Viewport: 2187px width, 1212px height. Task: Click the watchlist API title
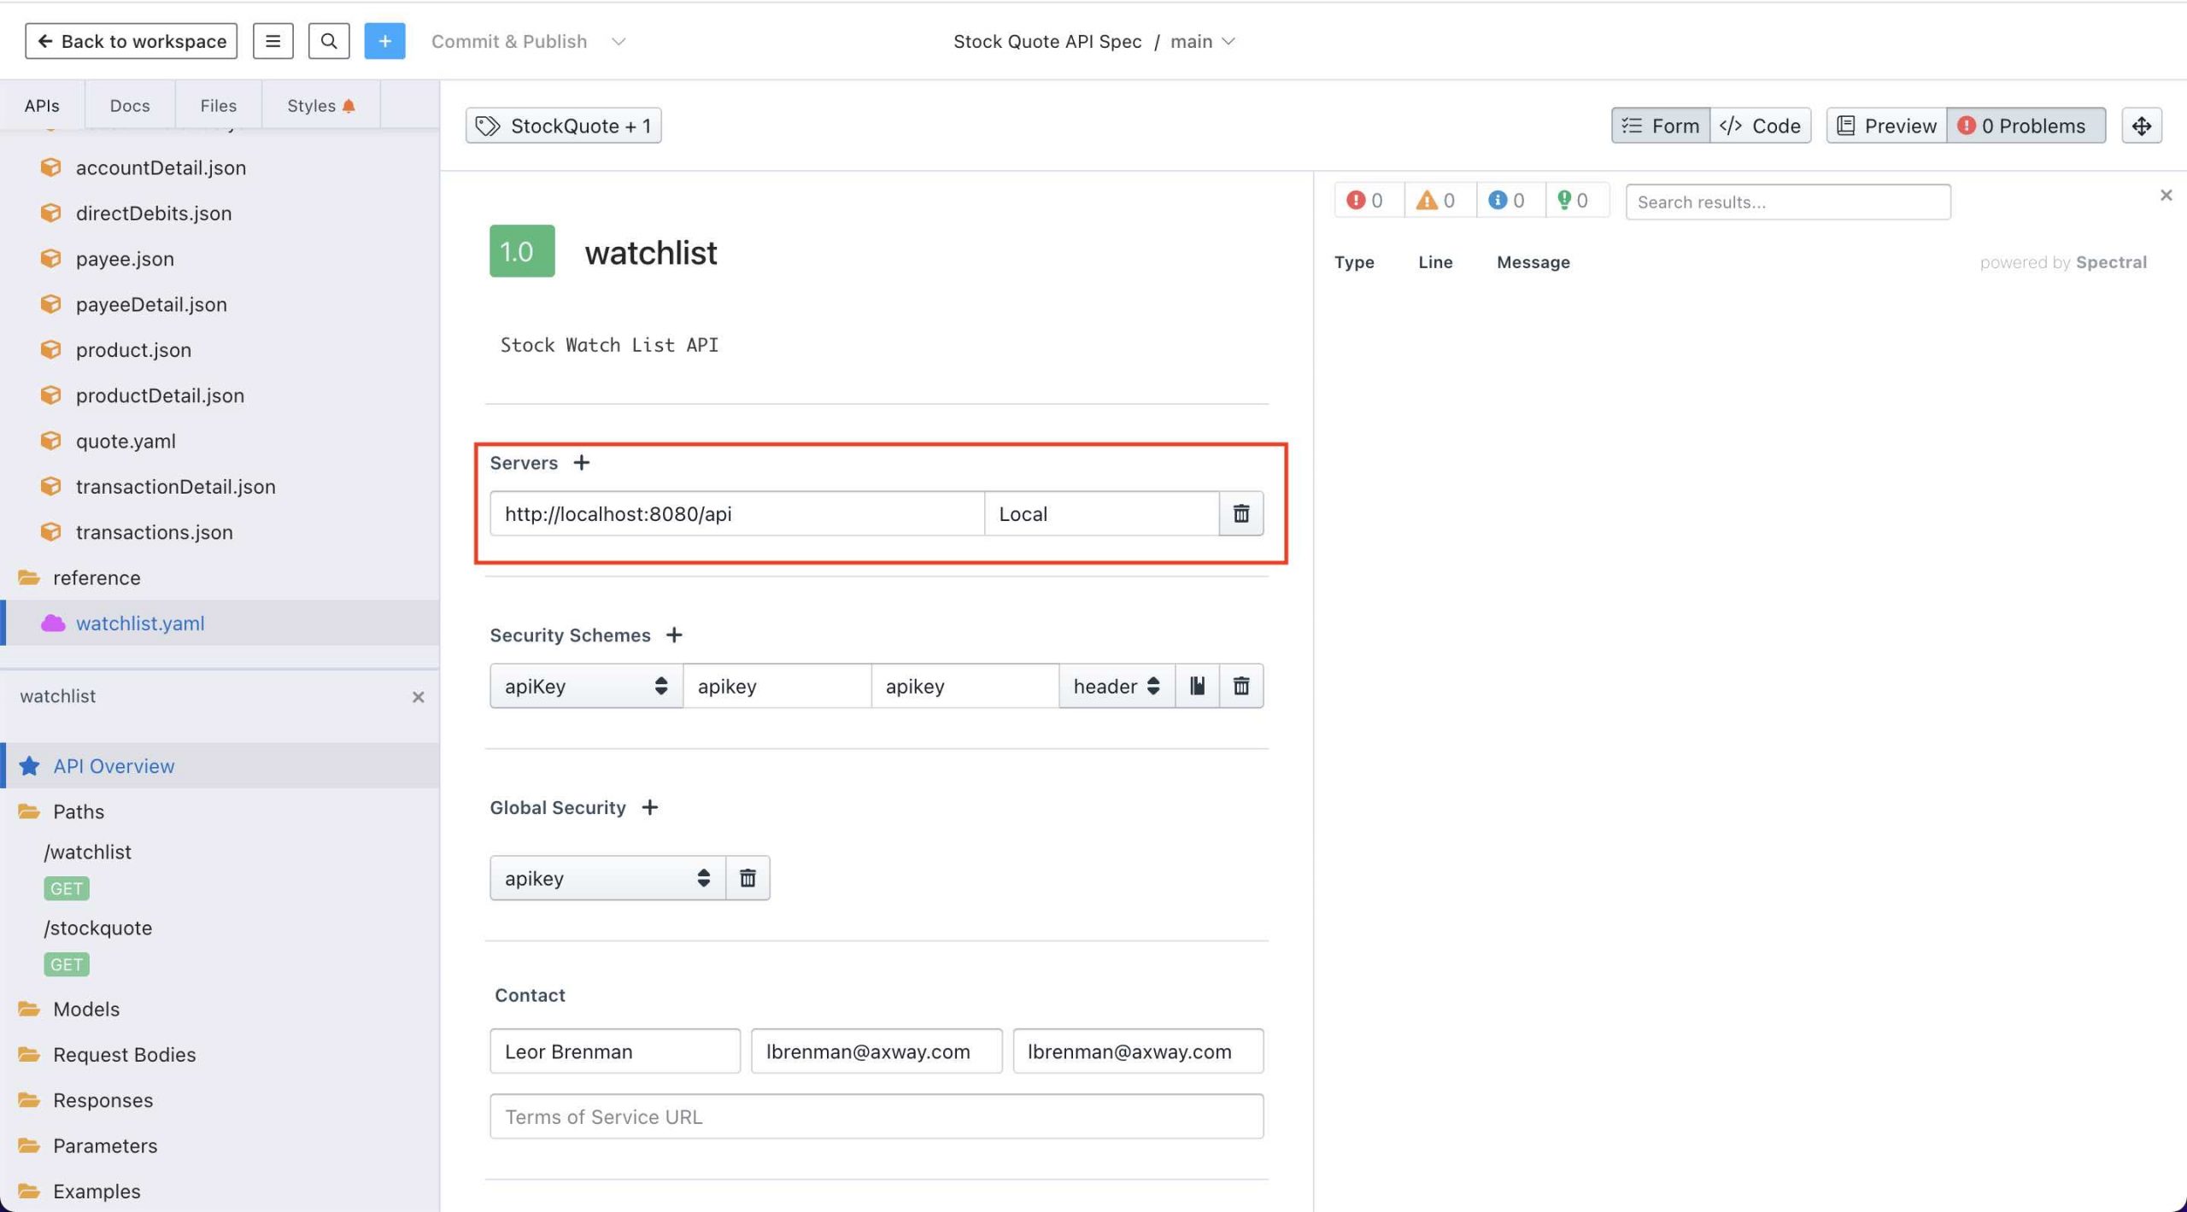pos(650,253)
